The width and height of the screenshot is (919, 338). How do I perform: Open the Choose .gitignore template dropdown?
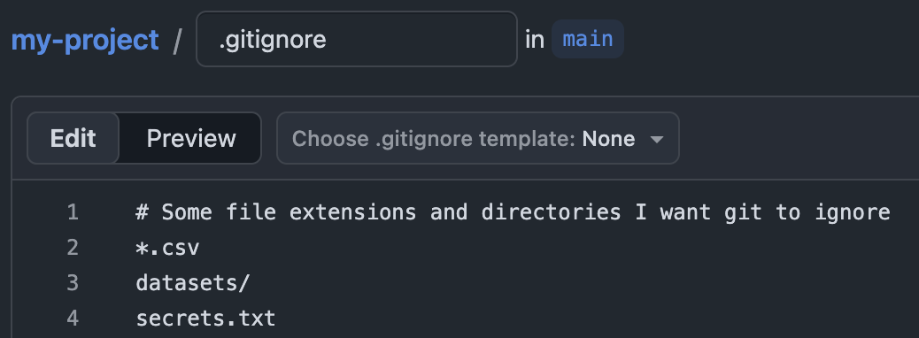coord(478,138)
